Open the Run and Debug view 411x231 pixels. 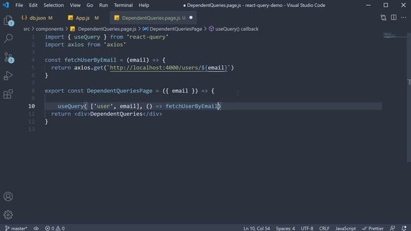tap(8, 76)
